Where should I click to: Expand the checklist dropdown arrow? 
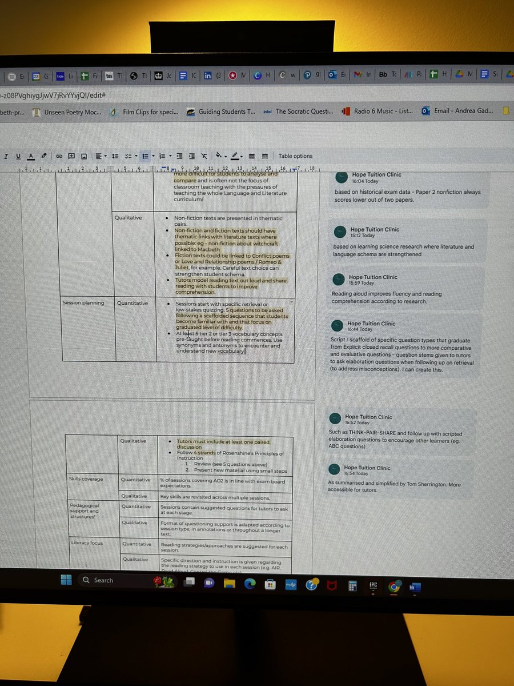point(136,156)
